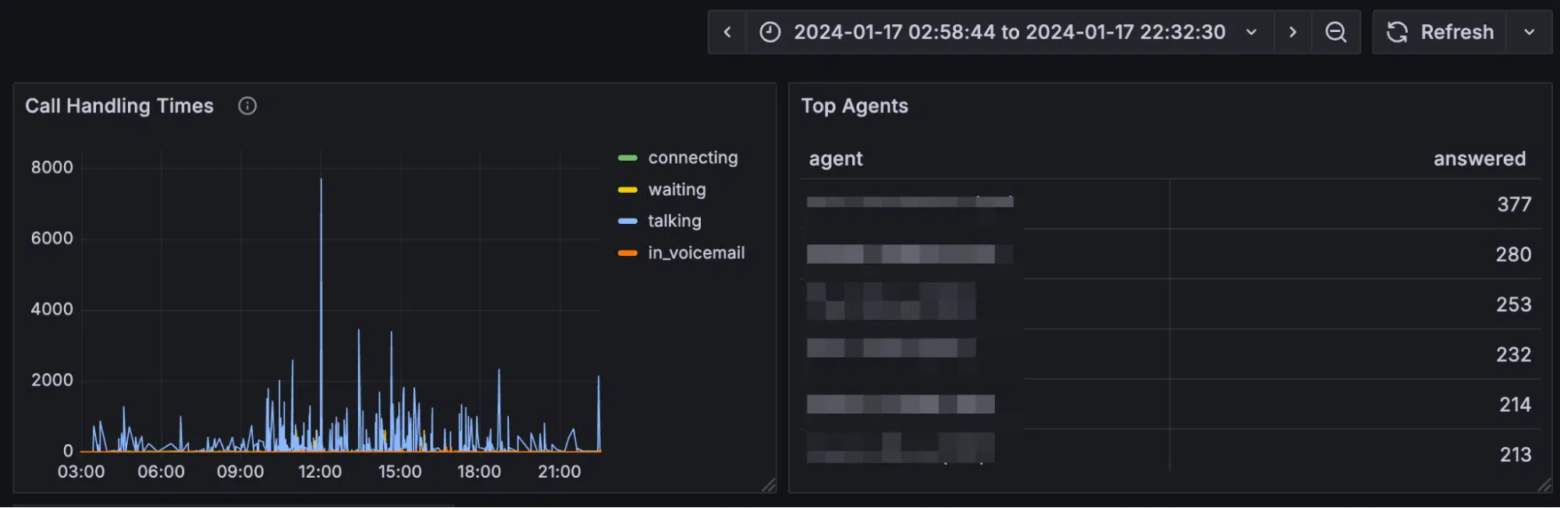The image size is (1560, 508).
Task: Click the circular refresh arrows icon
Action: pyautogui.click(x=1397, y=32)
